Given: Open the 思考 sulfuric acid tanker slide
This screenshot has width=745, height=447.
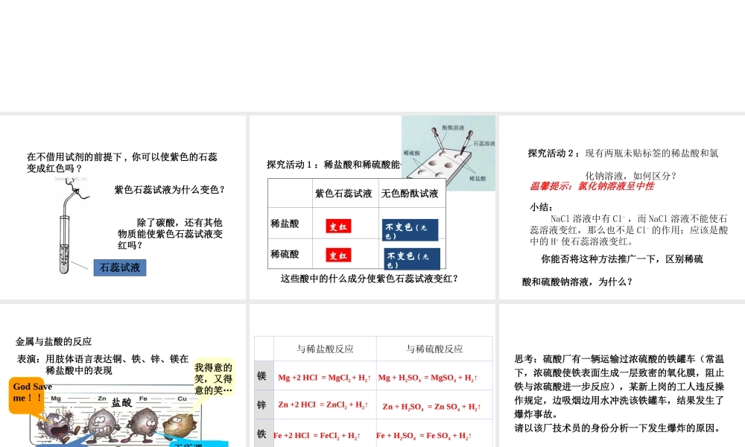Looking at the screenshot, I should (622, 375).
